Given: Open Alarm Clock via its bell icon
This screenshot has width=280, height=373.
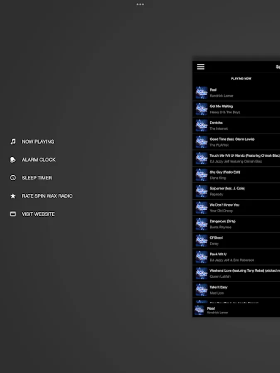Looking at the screenshot, I should click(x=13, y=160).
